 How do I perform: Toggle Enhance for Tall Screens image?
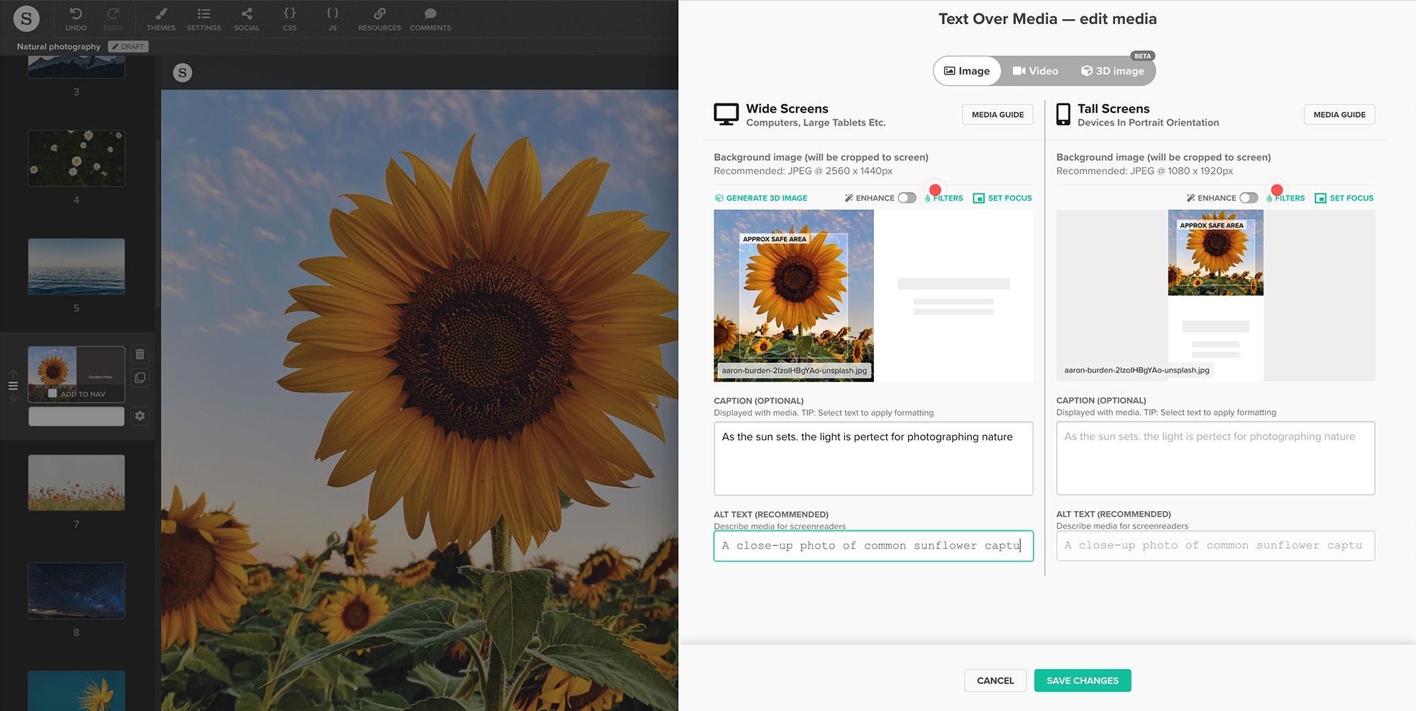(1249, 198)
